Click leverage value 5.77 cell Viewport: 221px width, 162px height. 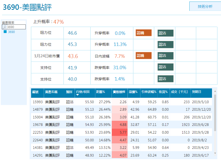(120, 132)
